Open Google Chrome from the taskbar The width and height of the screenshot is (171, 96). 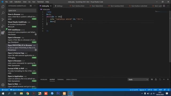pos(28,94)
